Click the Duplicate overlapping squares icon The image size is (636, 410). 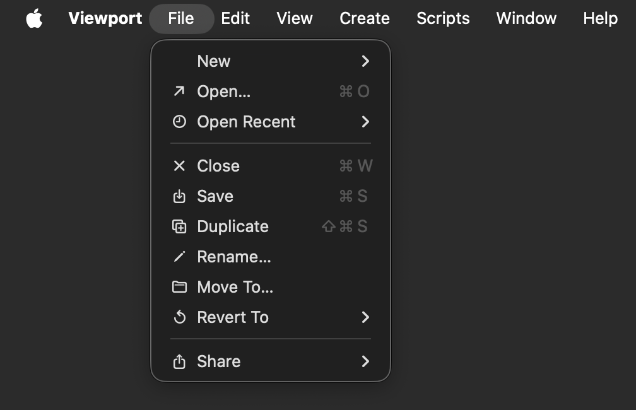click(x=179, y=226)
